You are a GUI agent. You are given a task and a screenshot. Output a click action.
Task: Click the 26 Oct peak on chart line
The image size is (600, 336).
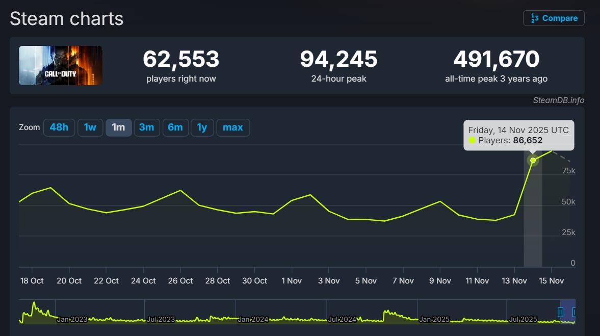pyautogui.click(x=180, y=190)
